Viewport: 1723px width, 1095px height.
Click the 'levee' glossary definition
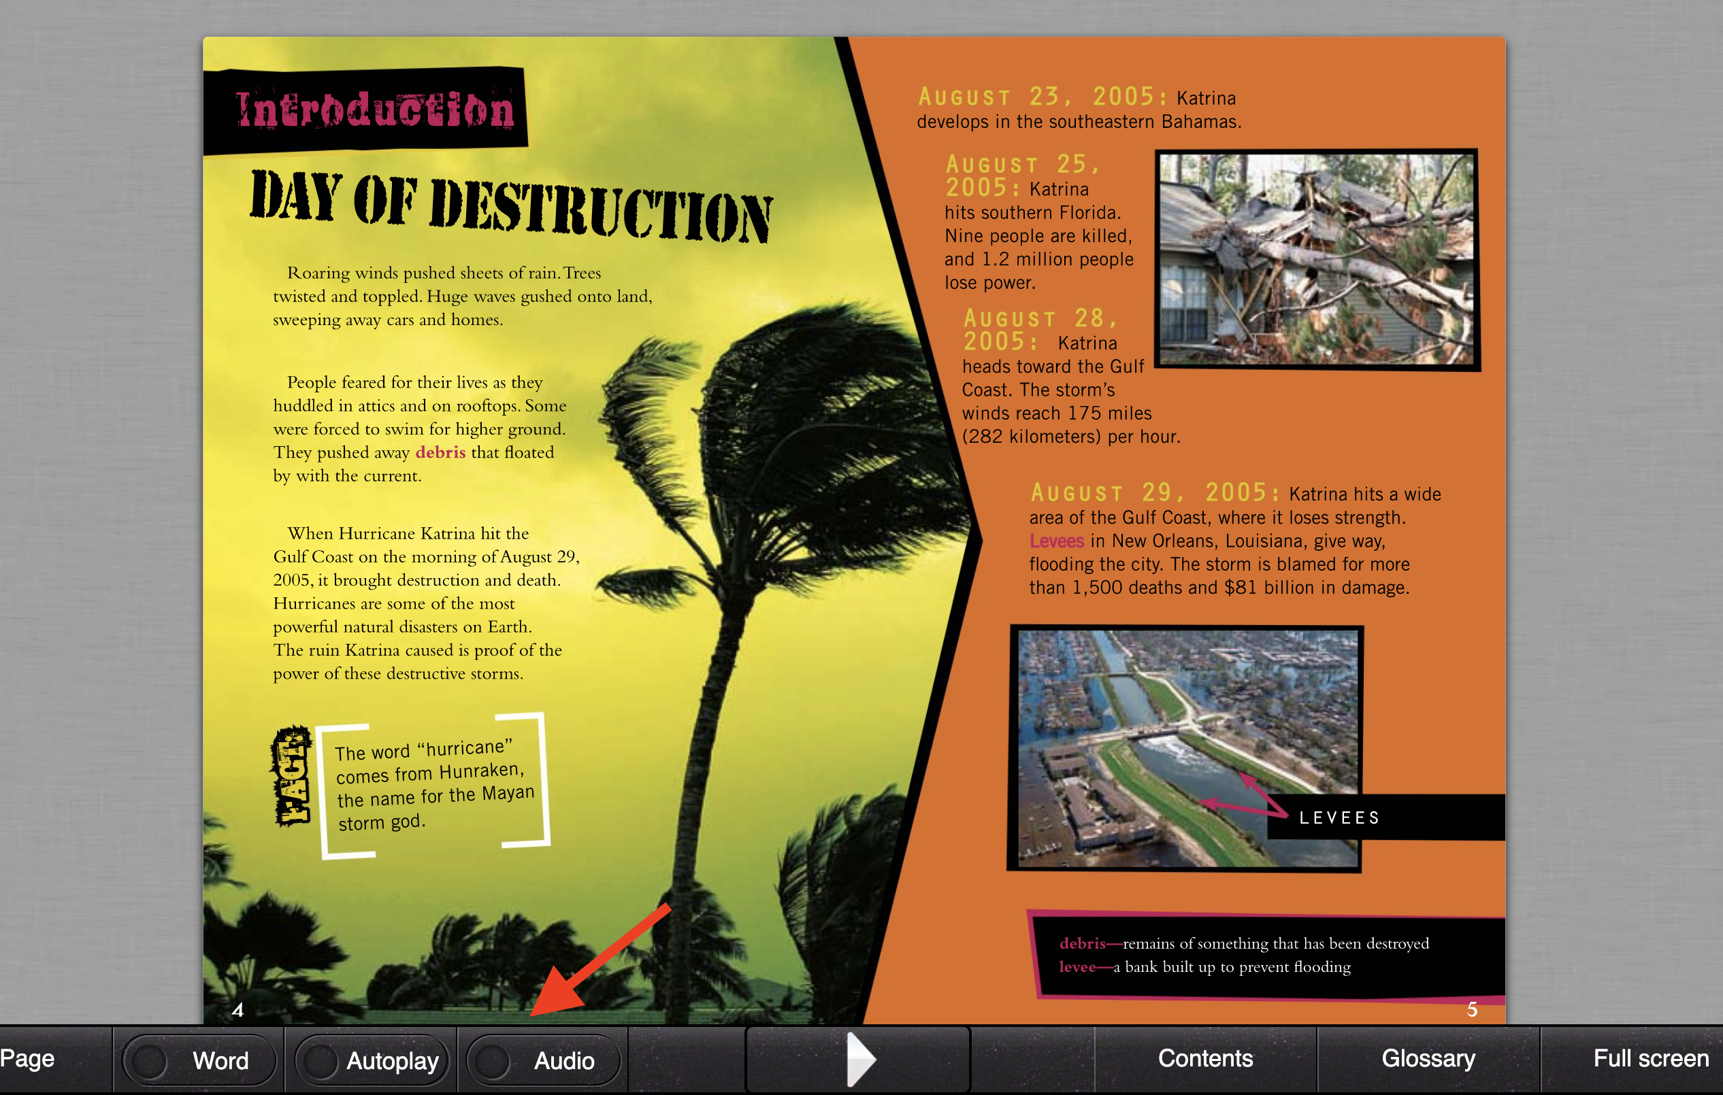coord(1205,966)
